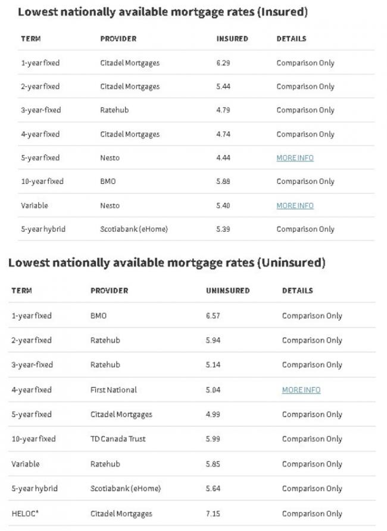Viewport: 387px width, 531px height.
Task: Select the BMO 10-year fixed insured row
Action: 196,181
